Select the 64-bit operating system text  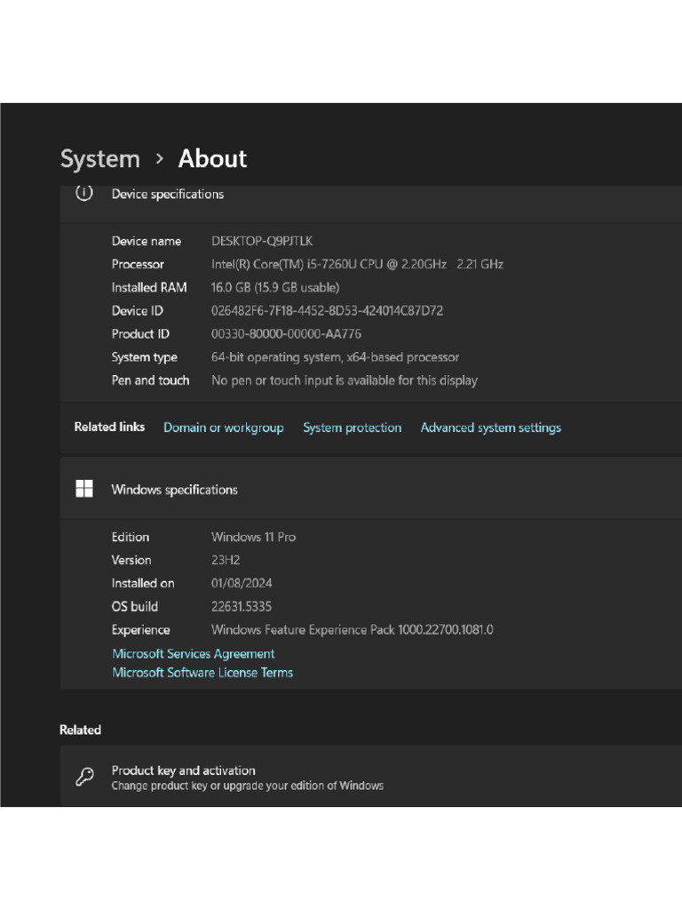(335, 357)
